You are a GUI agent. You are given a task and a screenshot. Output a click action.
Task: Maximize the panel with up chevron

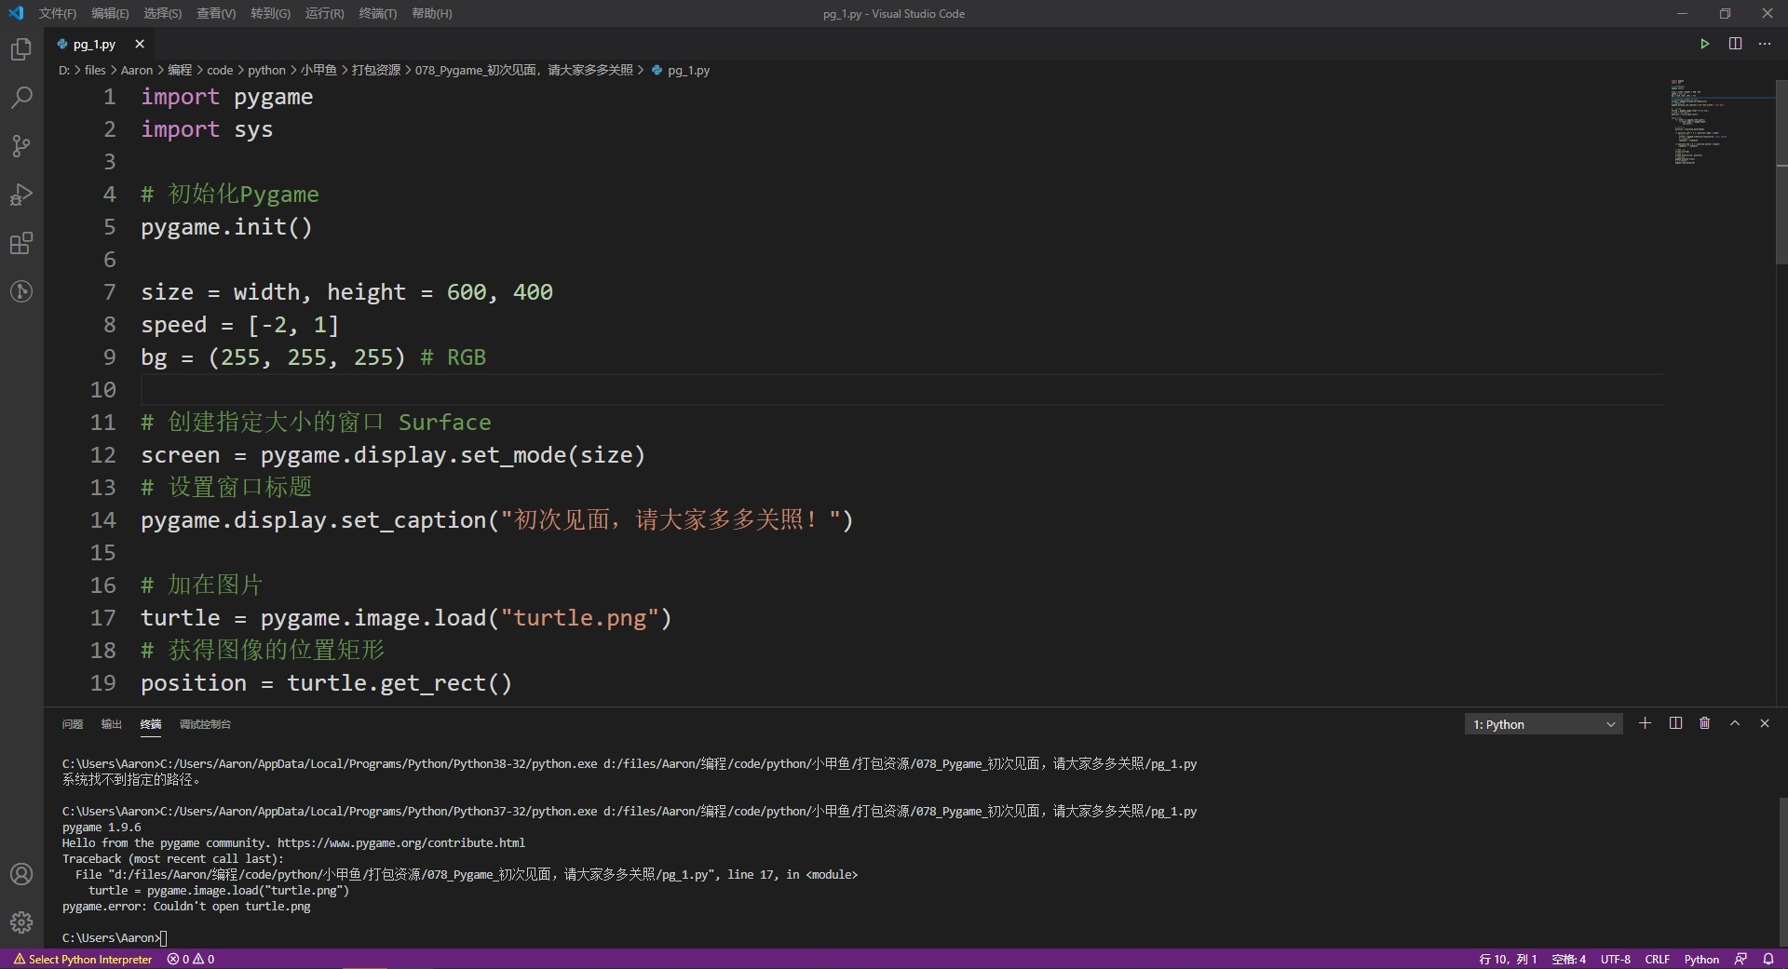pos(1735,723)
